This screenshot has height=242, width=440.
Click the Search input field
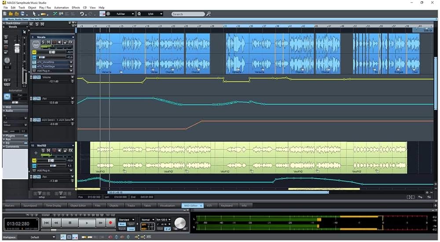click(188, 14)
